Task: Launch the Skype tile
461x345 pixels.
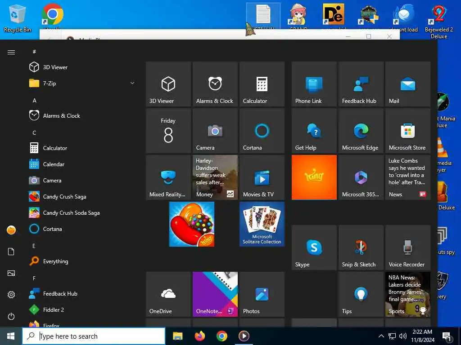Action: pyautogui.click(x=314, y=248)
